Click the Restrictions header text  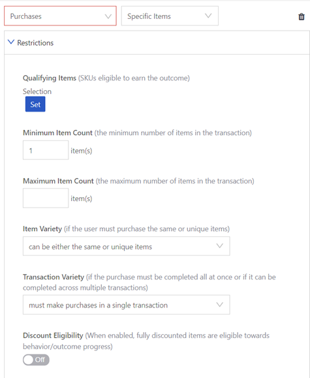pyautogui.click(x=35, y=43)
